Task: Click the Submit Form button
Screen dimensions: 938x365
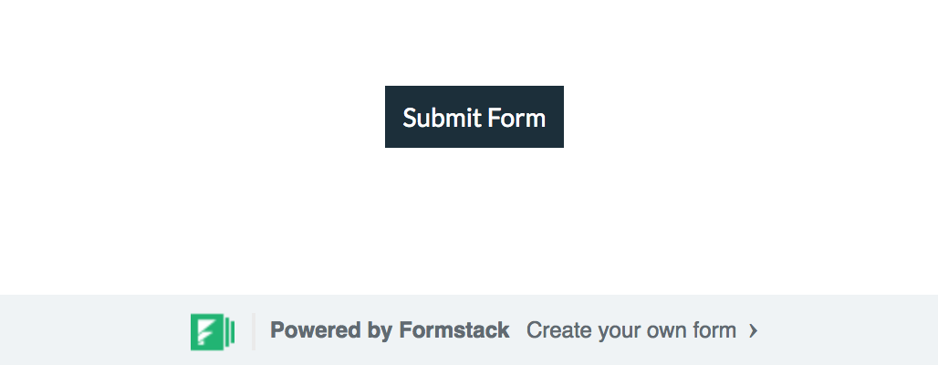Action: [474, 117]
